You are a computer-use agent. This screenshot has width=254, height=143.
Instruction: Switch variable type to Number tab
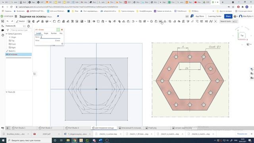click(x=54, y=33)
